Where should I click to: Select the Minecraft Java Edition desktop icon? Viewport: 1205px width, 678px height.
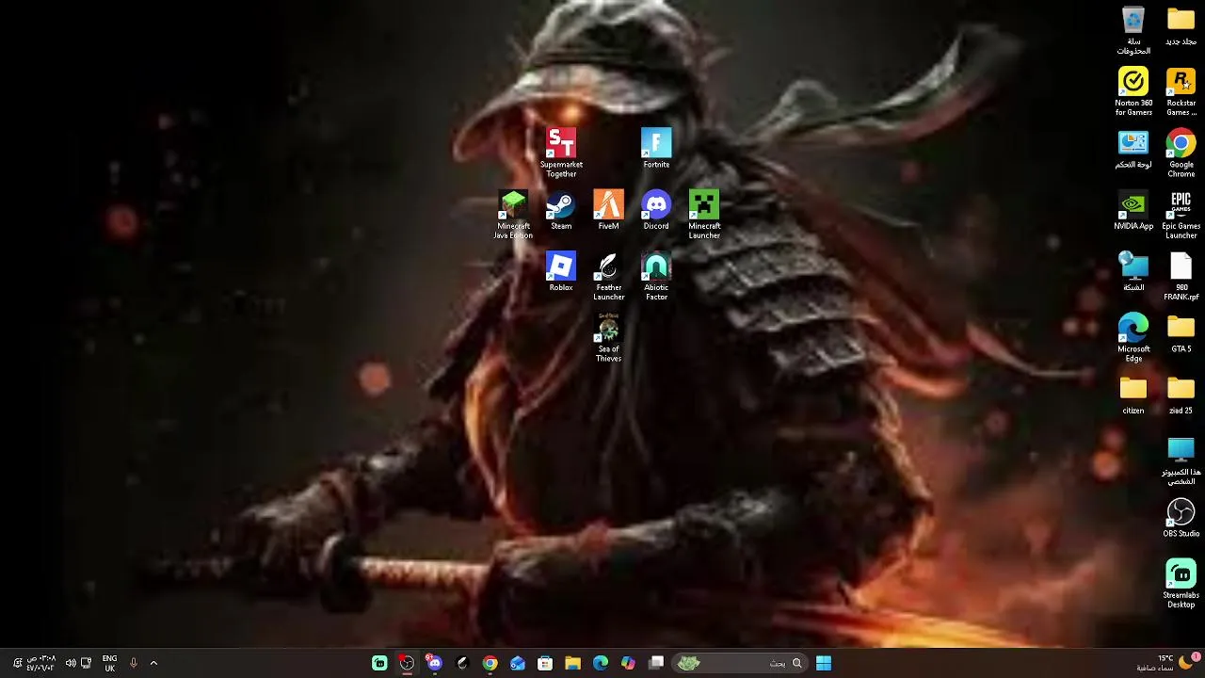click(x=513, y=215)
